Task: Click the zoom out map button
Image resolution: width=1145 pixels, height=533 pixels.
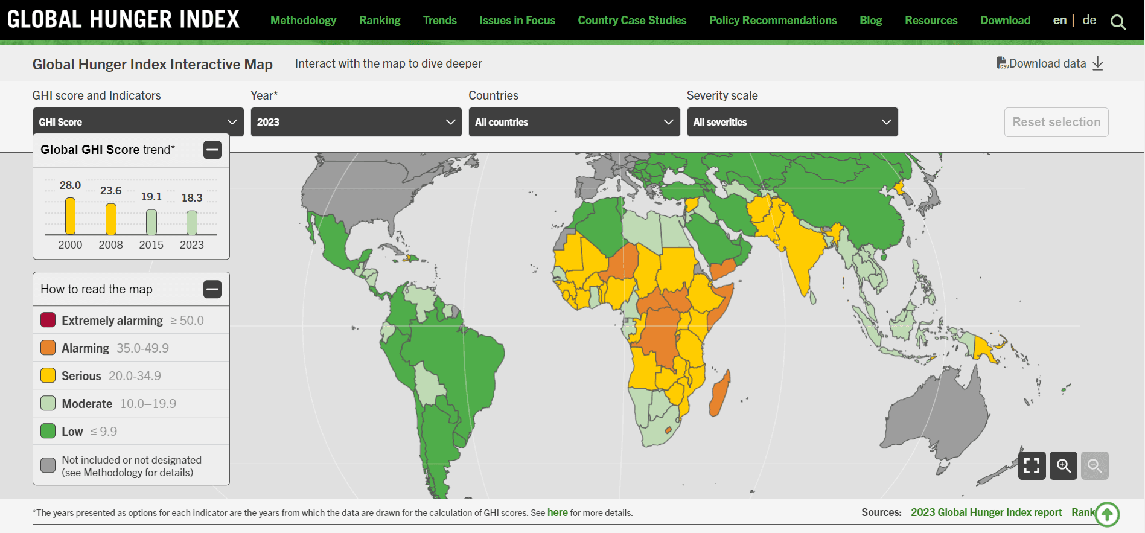Action: [1094, 465]
